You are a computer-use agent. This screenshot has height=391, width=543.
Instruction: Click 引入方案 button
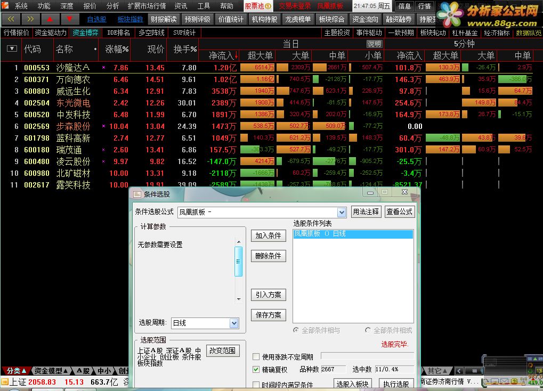pos(269,295)
